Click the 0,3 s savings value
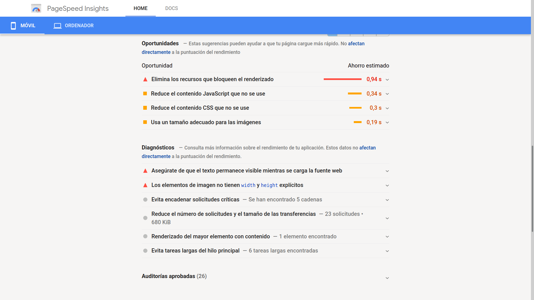Screen dimensions: 534x300 click(375, 108)
